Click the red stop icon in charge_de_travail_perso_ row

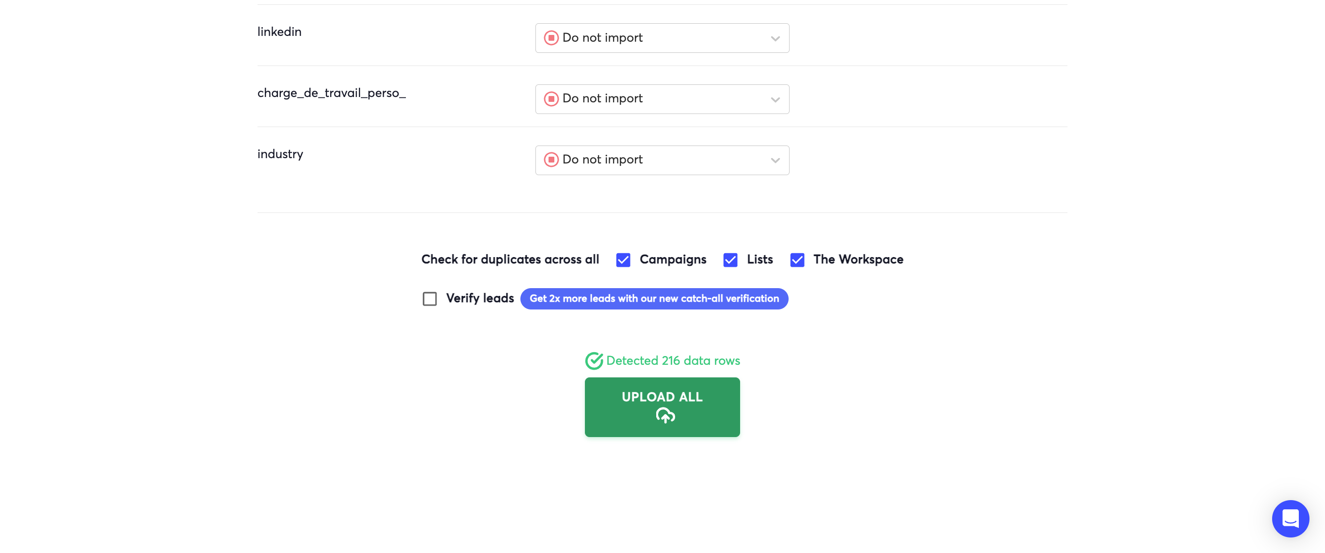(551, 99)
